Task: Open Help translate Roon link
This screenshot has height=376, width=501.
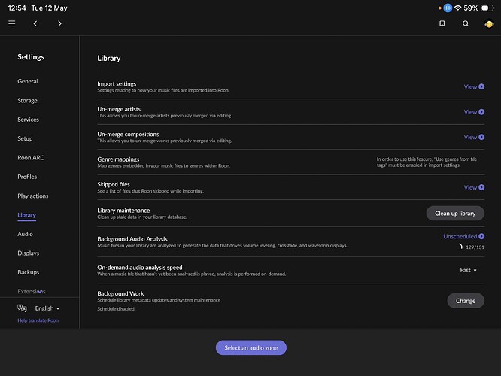Action: click(38, 320)
